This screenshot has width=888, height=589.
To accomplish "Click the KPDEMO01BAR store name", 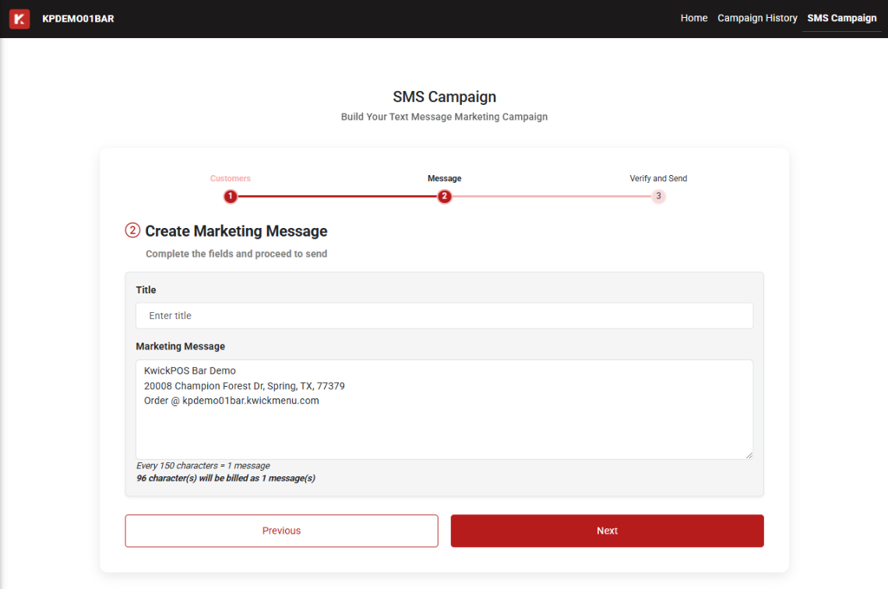I will pos(78,19).
